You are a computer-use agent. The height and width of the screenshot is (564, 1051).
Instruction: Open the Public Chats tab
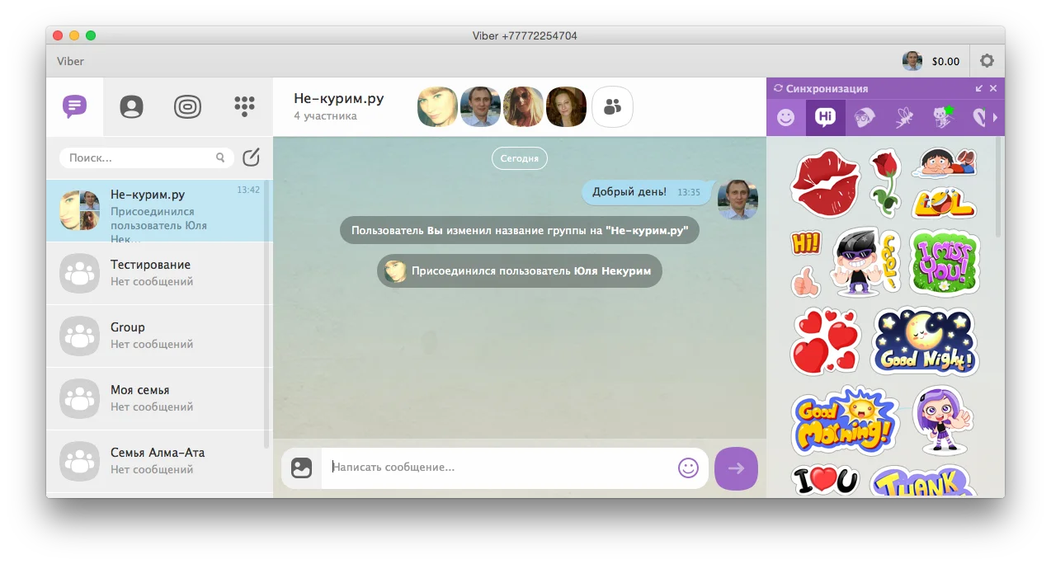click(x=187, y=106)
